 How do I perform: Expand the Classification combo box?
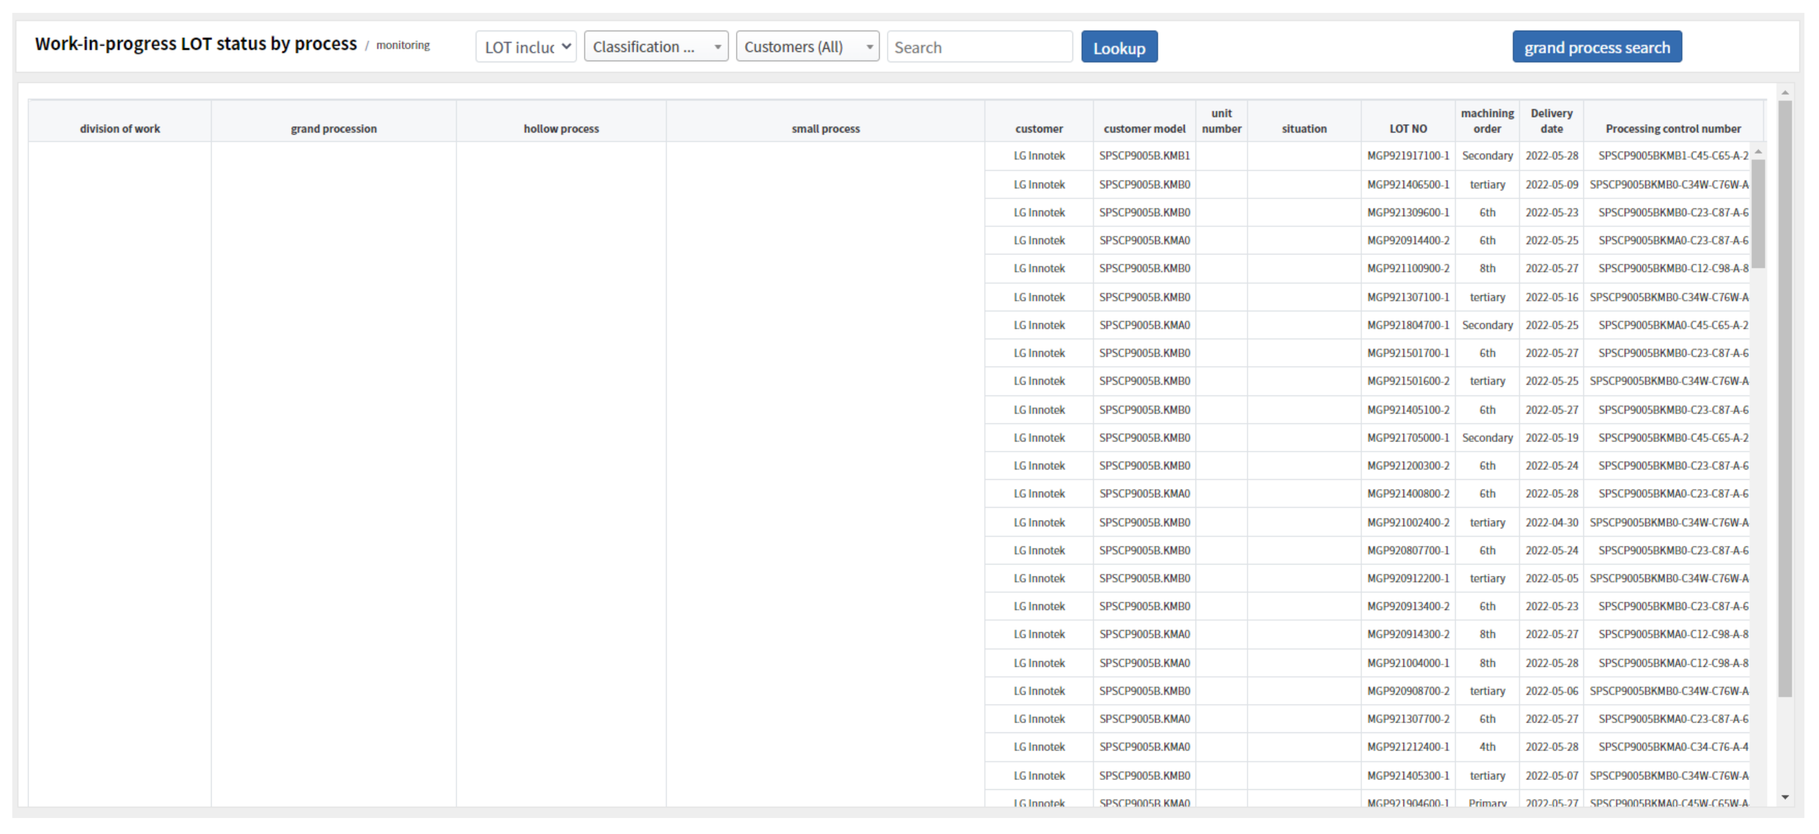(655, 47)
